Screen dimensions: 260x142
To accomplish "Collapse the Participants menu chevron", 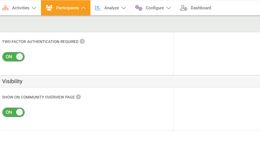I will pyautogui.click(x=84, y=8).
